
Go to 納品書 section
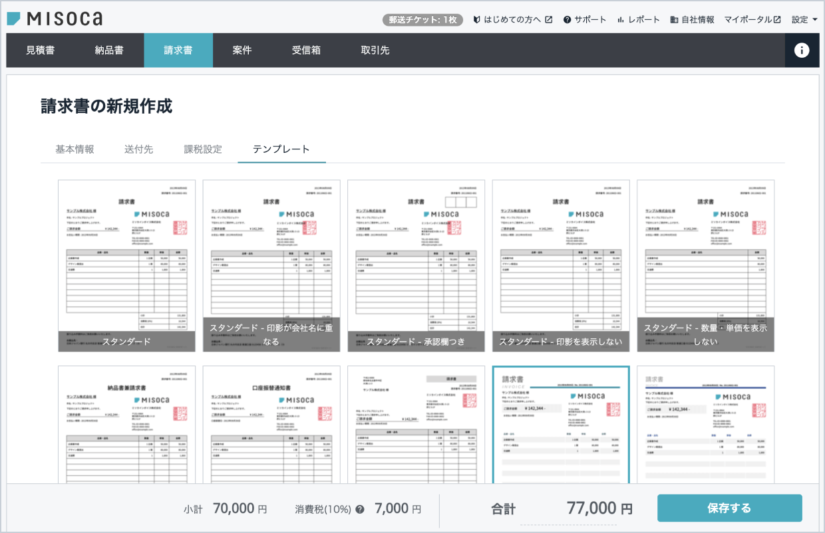point(109,51)
